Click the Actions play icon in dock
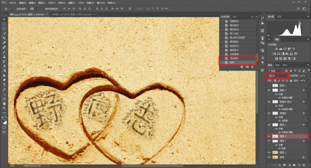The image size is (311, 168). point(262,23)
